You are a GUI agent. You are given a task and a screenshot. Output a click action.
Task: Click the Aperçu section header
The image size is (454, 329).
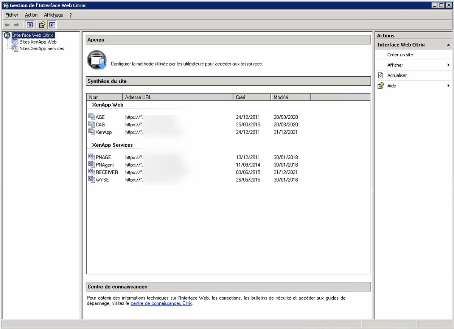228,40
